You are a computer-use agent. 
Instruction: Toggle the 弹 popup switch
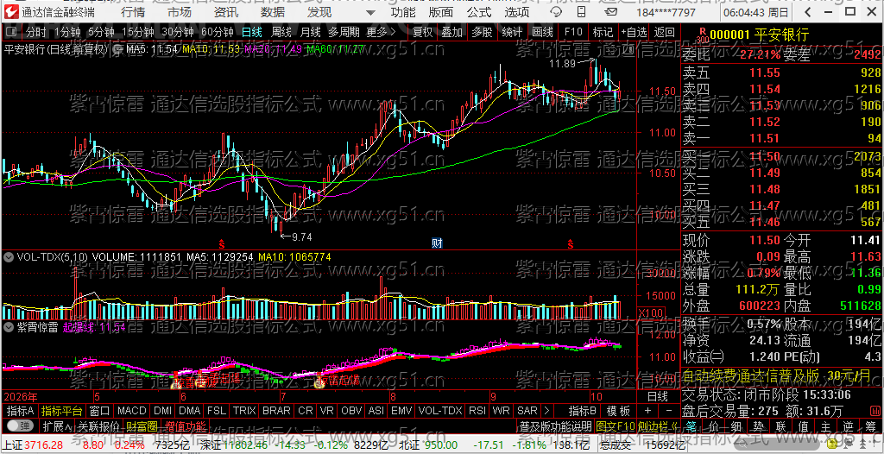[19, 426]
